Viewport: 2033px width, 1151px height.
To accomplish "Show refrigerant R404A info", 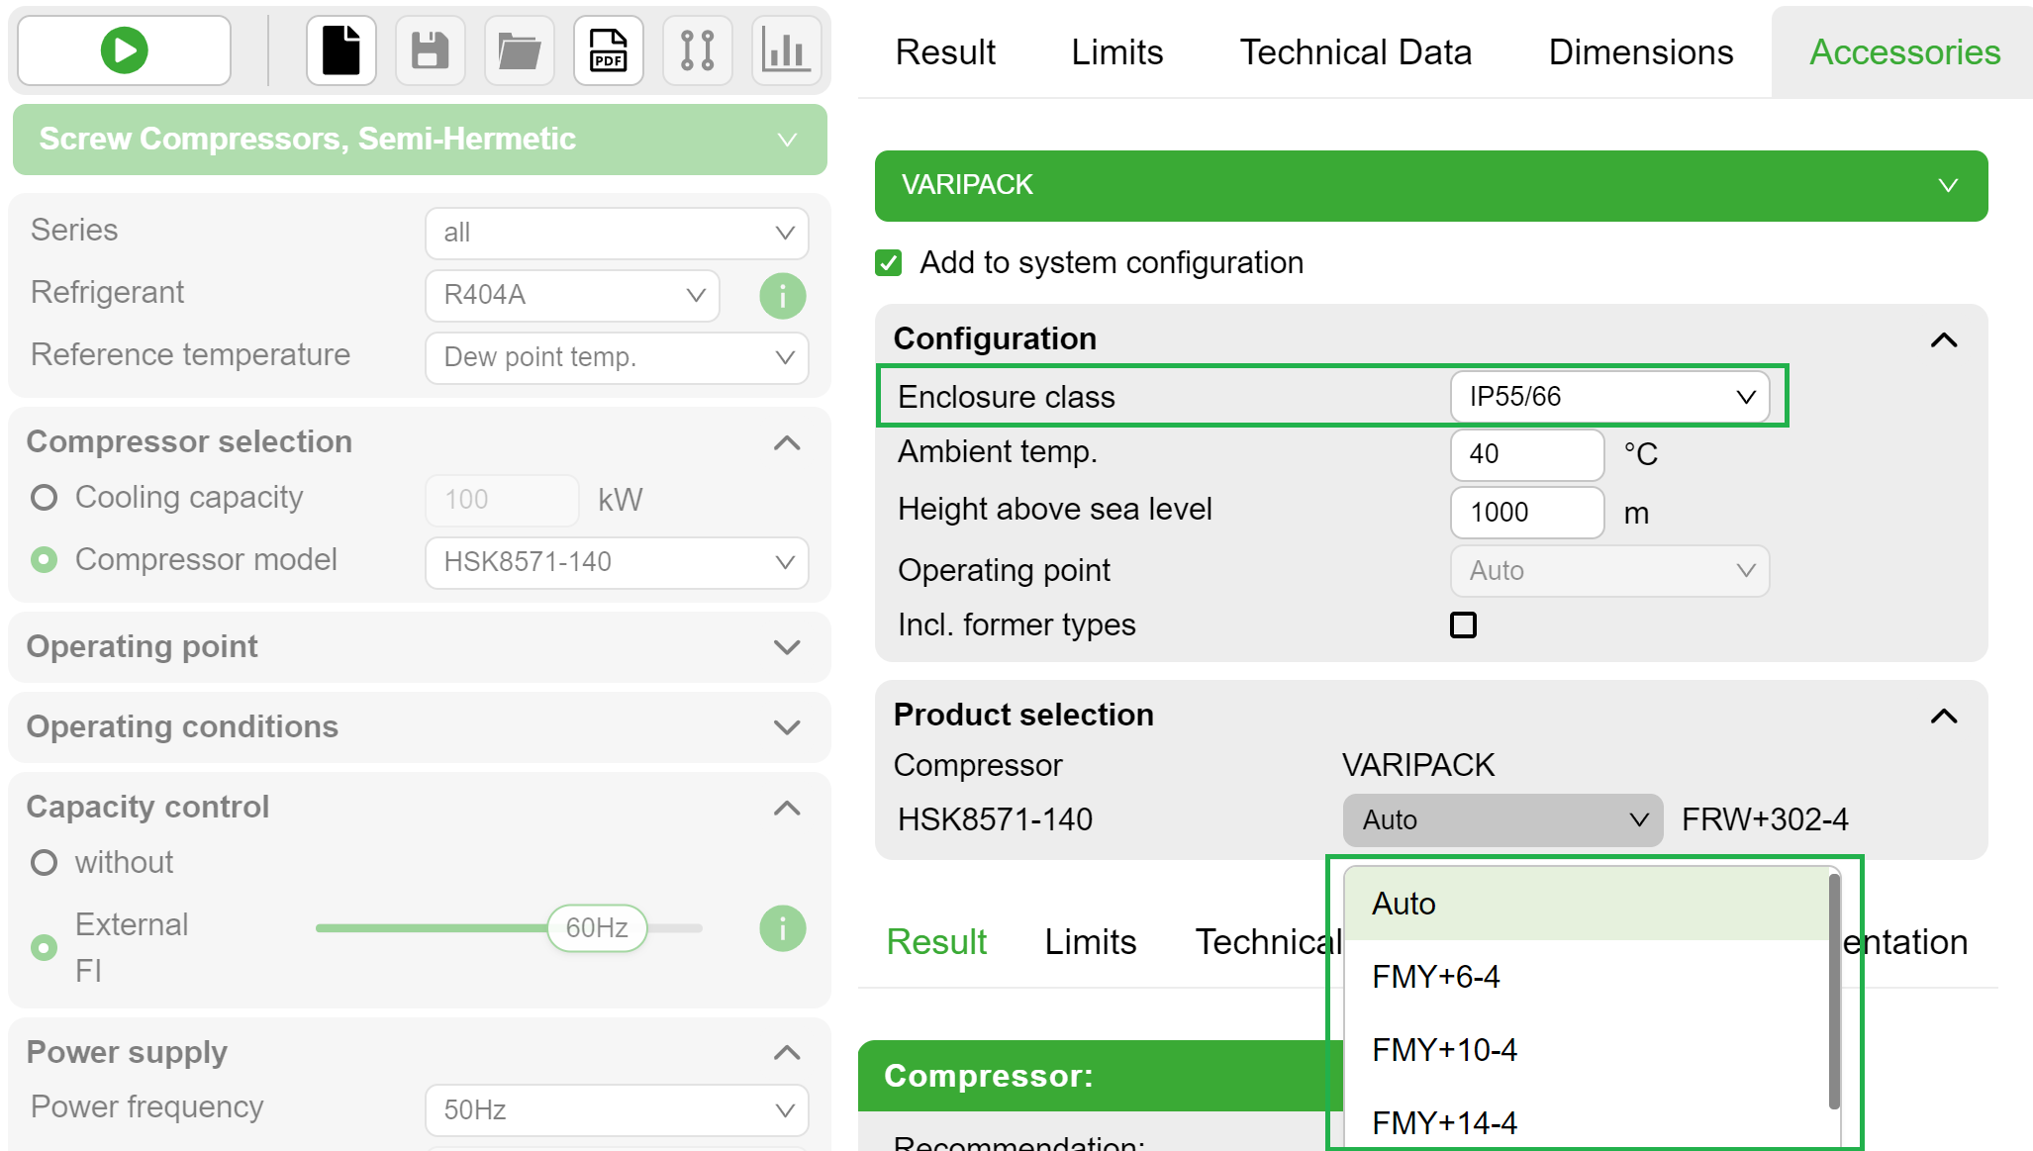I will (782, 295).
